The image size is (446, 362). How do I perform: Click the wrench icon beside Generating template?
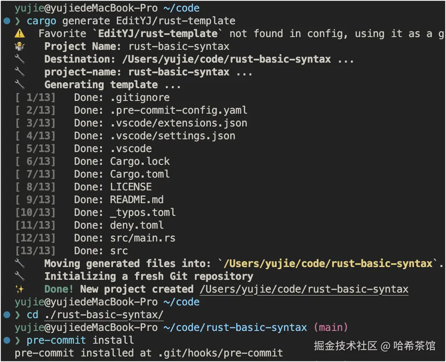pyautogui.click(x=20, y=85)
